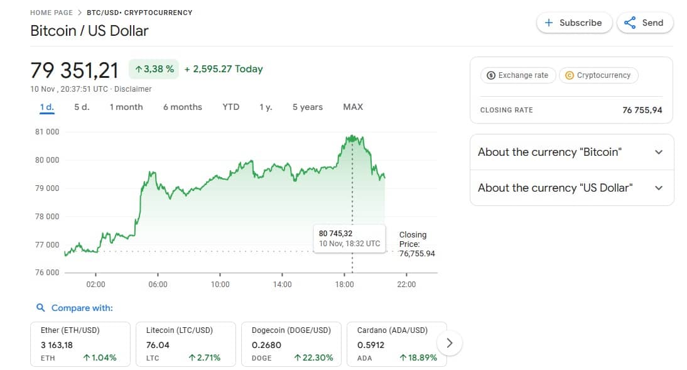Open the HOME PAGE breadcrumb link
The image size is (687, 370).
coord(51,13)
